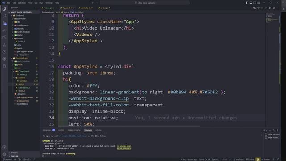The height and width of the screenshot is (161, 286).
Task: Collapse the backend folder
Action: (x=24, y=15)
